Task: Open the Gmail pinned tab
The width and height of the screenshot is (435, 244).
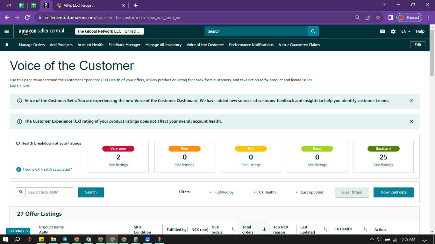Action: point(9,5)
